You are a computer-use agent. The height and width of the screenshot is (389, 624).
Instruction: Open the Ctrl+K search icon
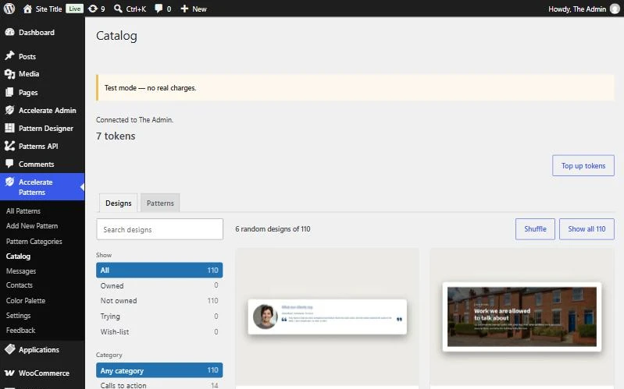[118, 9]
